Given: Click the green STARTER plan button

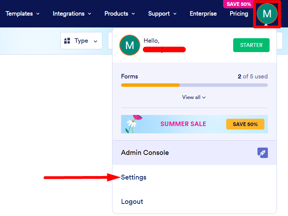Looking at the screenshot, I should click(251, 45).
